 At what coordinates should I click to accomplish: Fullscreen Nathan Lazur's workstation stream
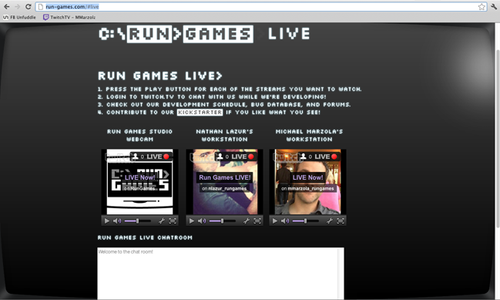(x=257, y=221)
